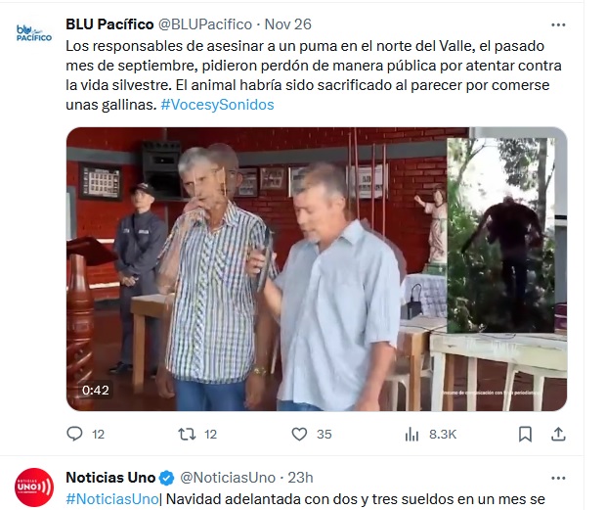View analytics icon showing 8.3K views
This screenshot has height=510, width=606.
[412, 435]
